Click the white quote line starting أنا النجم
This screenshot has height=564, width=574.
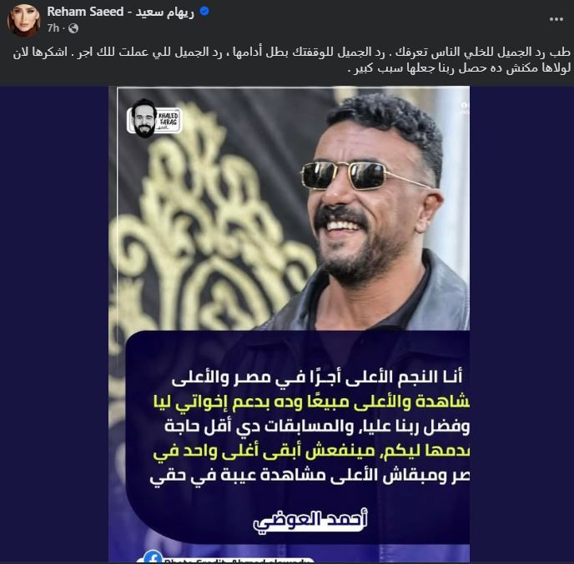pyautogui.click(x=317, y=377)
